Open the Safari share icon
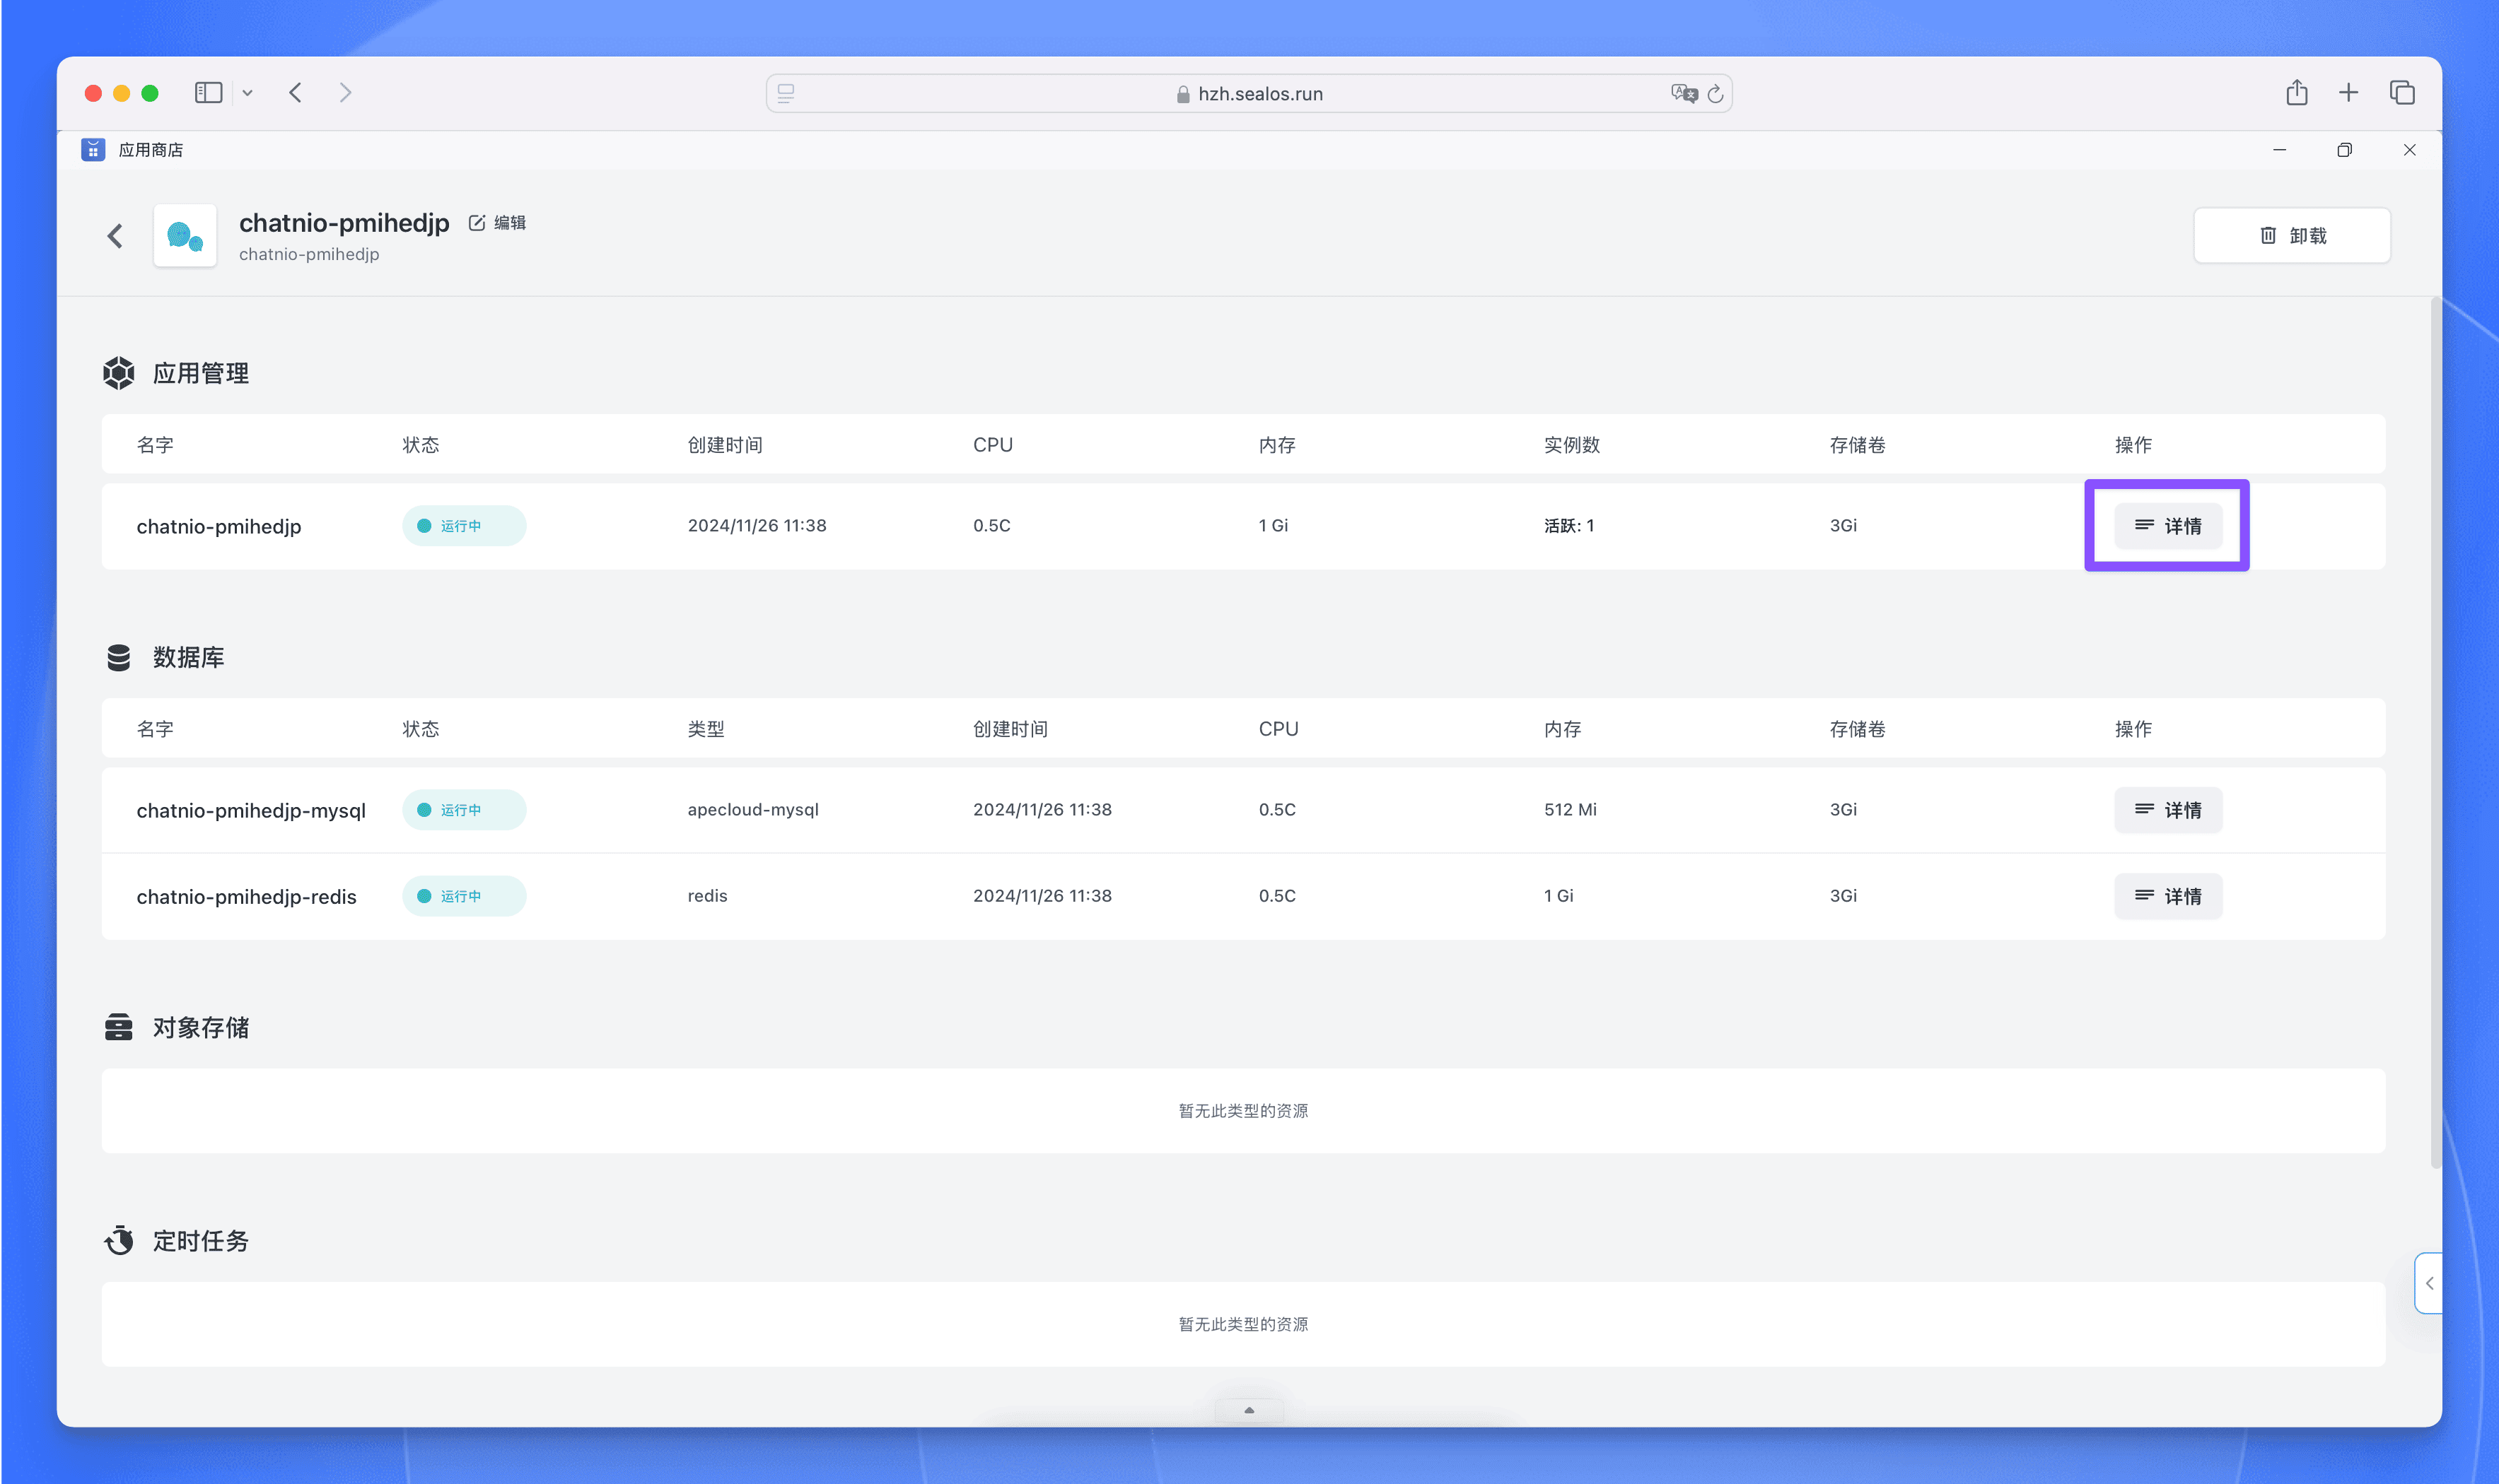 point(2296,92)
